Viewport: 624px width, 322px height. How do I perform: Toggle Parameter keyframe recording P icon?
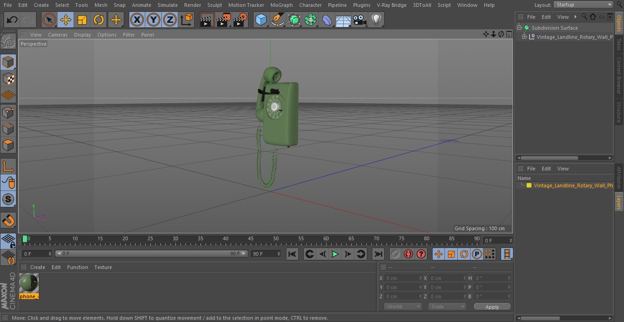[477, 254]
